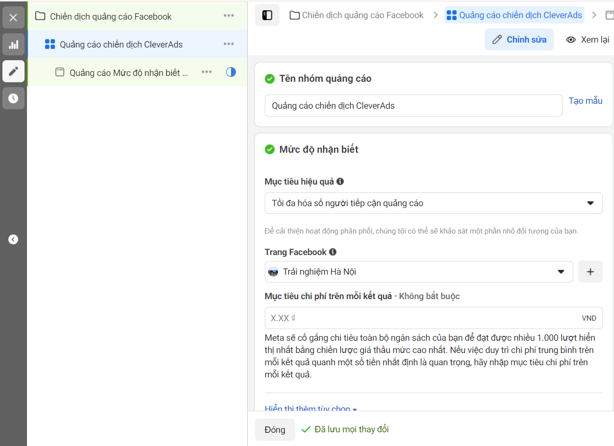Open Chiến dịch quảng cáo Facebook breadcrumb

click(x=357, y=15)
